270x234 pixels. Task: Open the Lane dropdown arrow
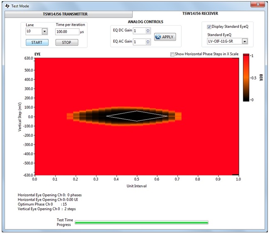tap(44, 32)
